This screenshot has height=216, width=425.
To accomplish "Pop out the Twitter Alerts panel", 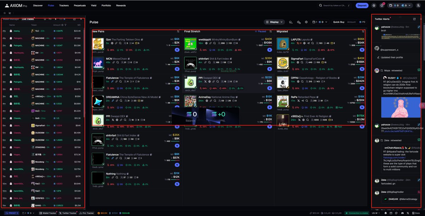I will click(x=414, y=19).
